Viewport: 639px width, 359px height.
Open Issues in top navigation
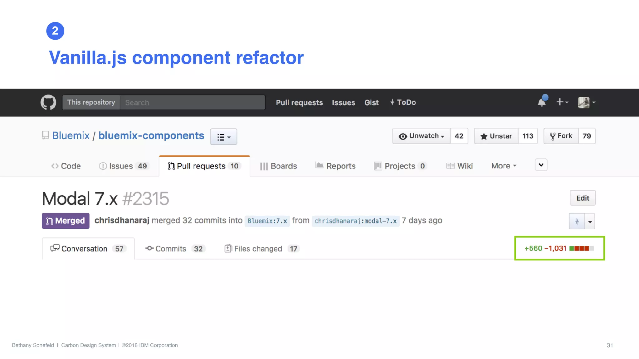(343, 103)
